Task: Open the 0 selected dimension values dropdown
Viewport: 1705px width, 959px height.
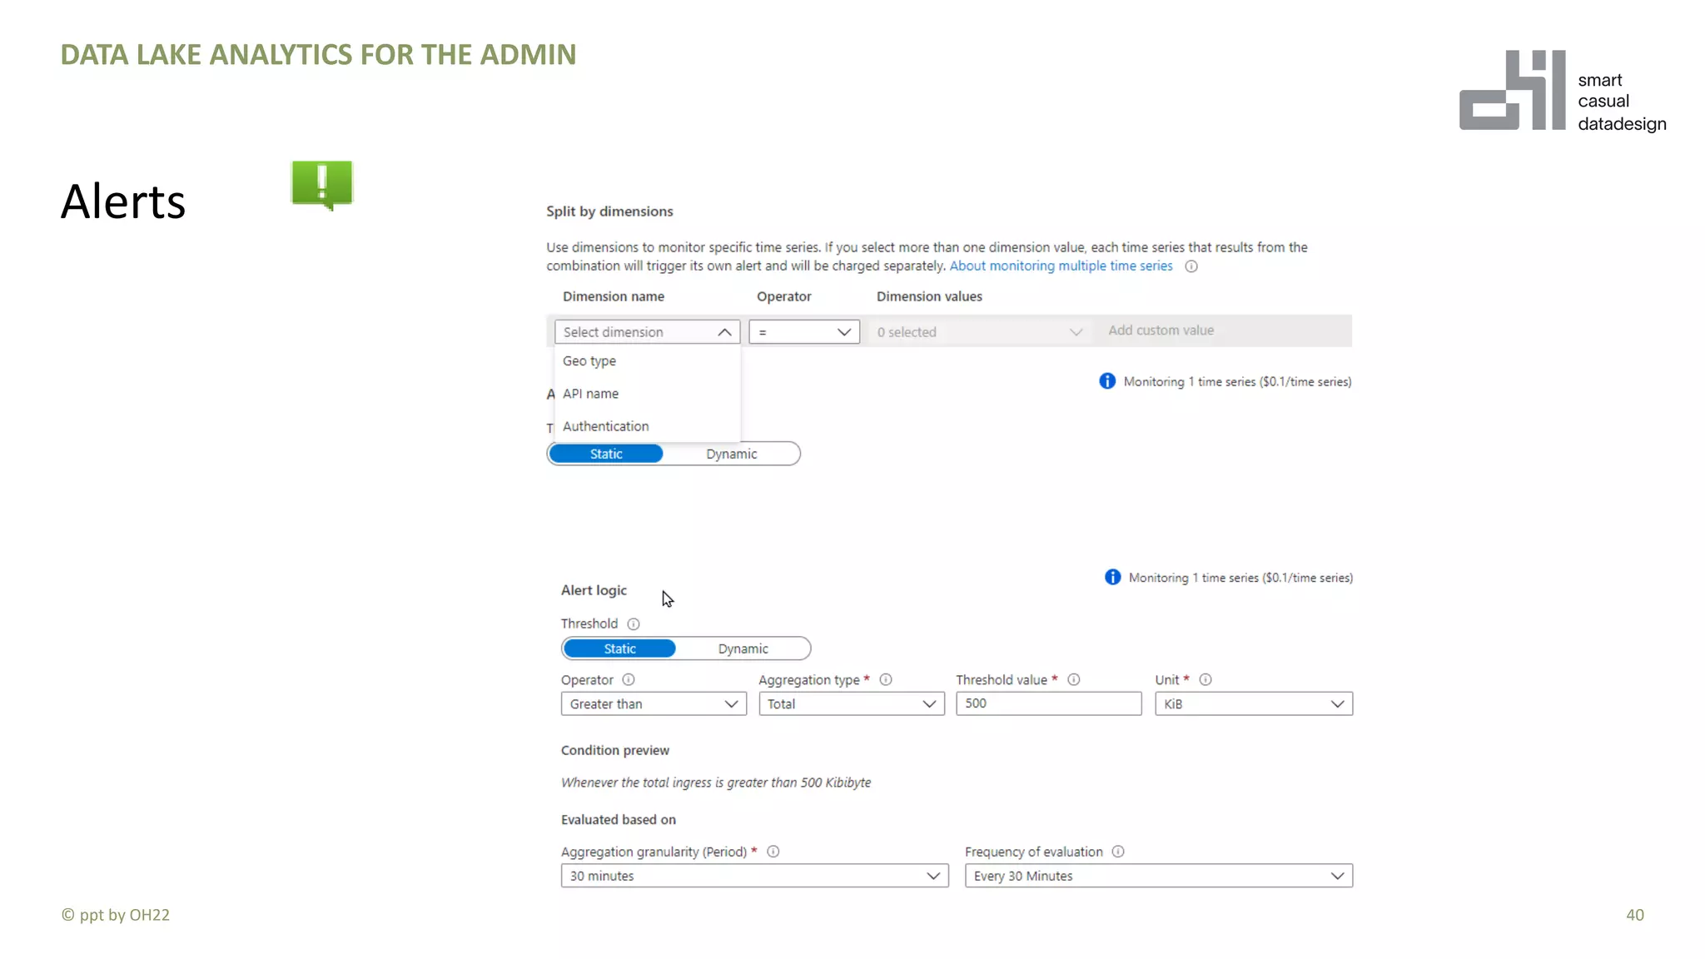Action: 979,332
